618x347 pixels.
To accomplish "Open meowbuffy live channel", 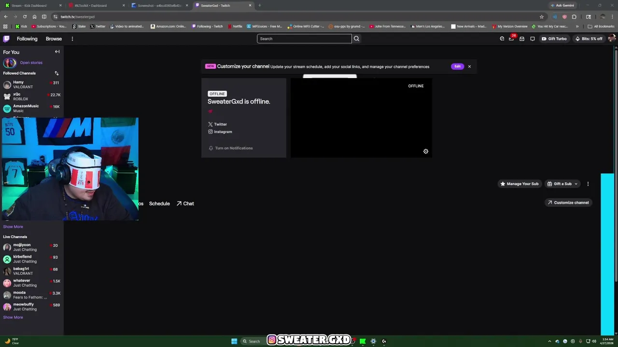I will click(31, 307).
